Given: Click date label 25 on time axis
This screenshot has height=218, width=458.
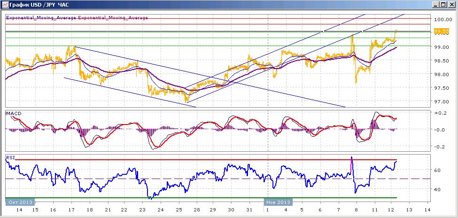Looking at the screenshot, I should point(179,210).
